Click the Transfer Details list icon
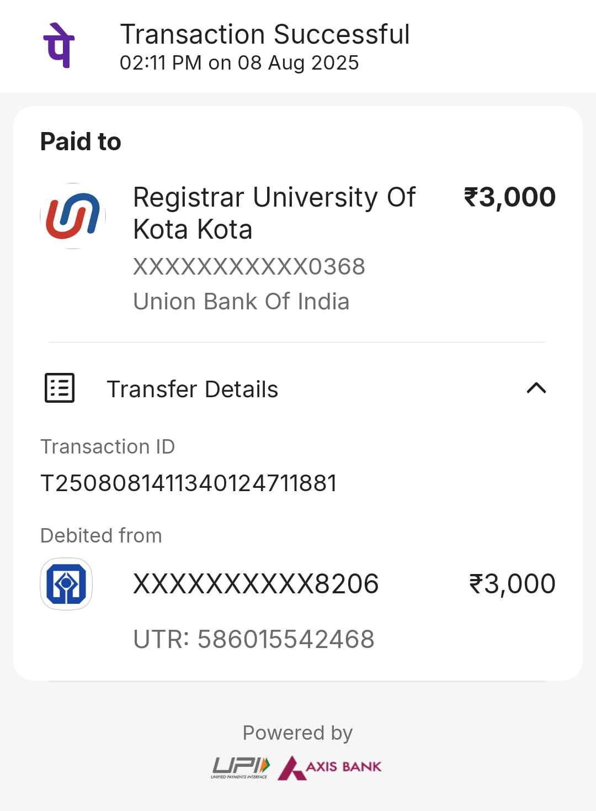Viewport: 596px width, 811px height. tap(60, 388)
